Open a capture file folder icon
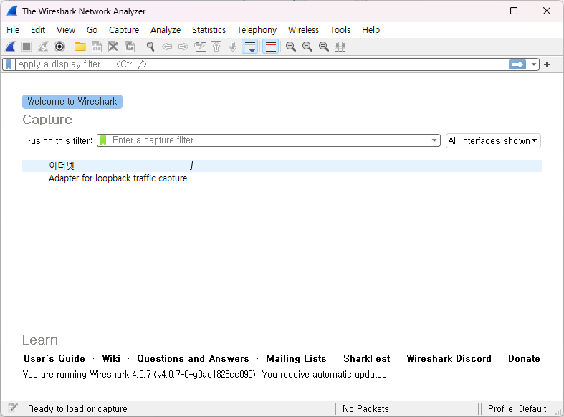564x417 pixels. 80,47
